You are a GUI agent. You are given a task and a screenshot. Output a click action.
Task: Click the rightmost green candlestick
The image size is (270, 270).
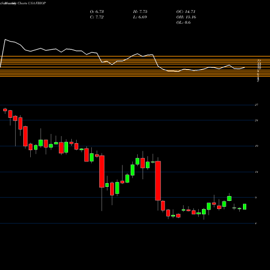[x=245, y=207]
